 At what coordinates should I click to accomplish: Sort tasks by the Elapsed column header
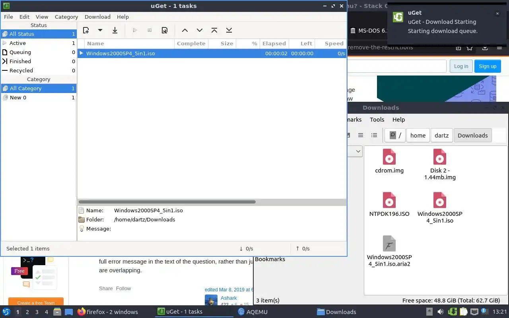point(274,43)
